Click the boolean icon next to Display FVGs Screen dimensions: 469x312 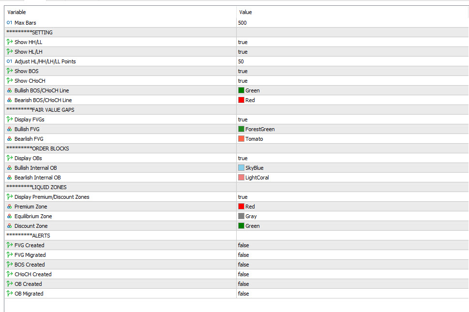[9, 119]
